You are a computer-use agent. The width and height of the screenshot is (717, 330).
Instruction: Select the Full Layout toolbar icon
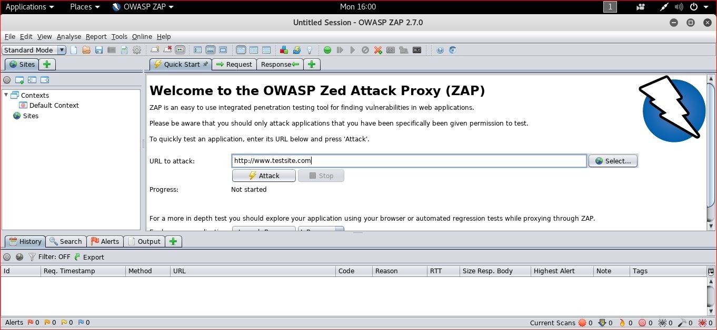(x=223, y=50)
